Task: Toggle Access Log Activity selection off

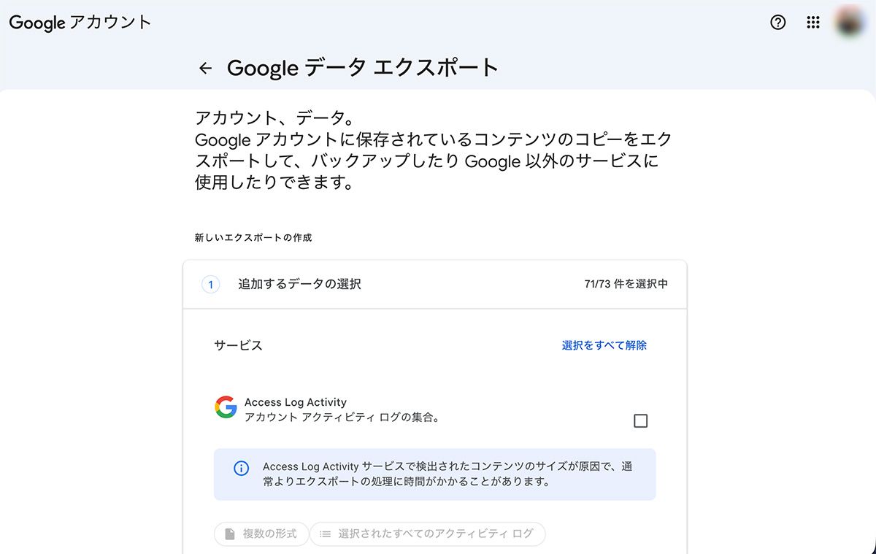Action: 640,420
